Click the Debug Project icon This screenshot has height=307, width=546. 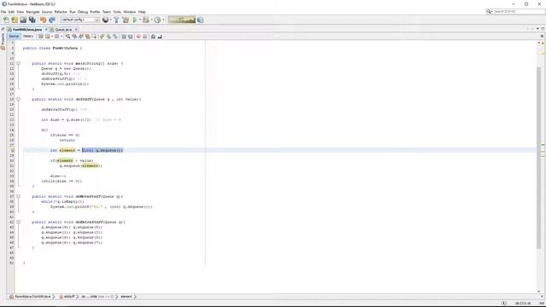tap(146, 20)
